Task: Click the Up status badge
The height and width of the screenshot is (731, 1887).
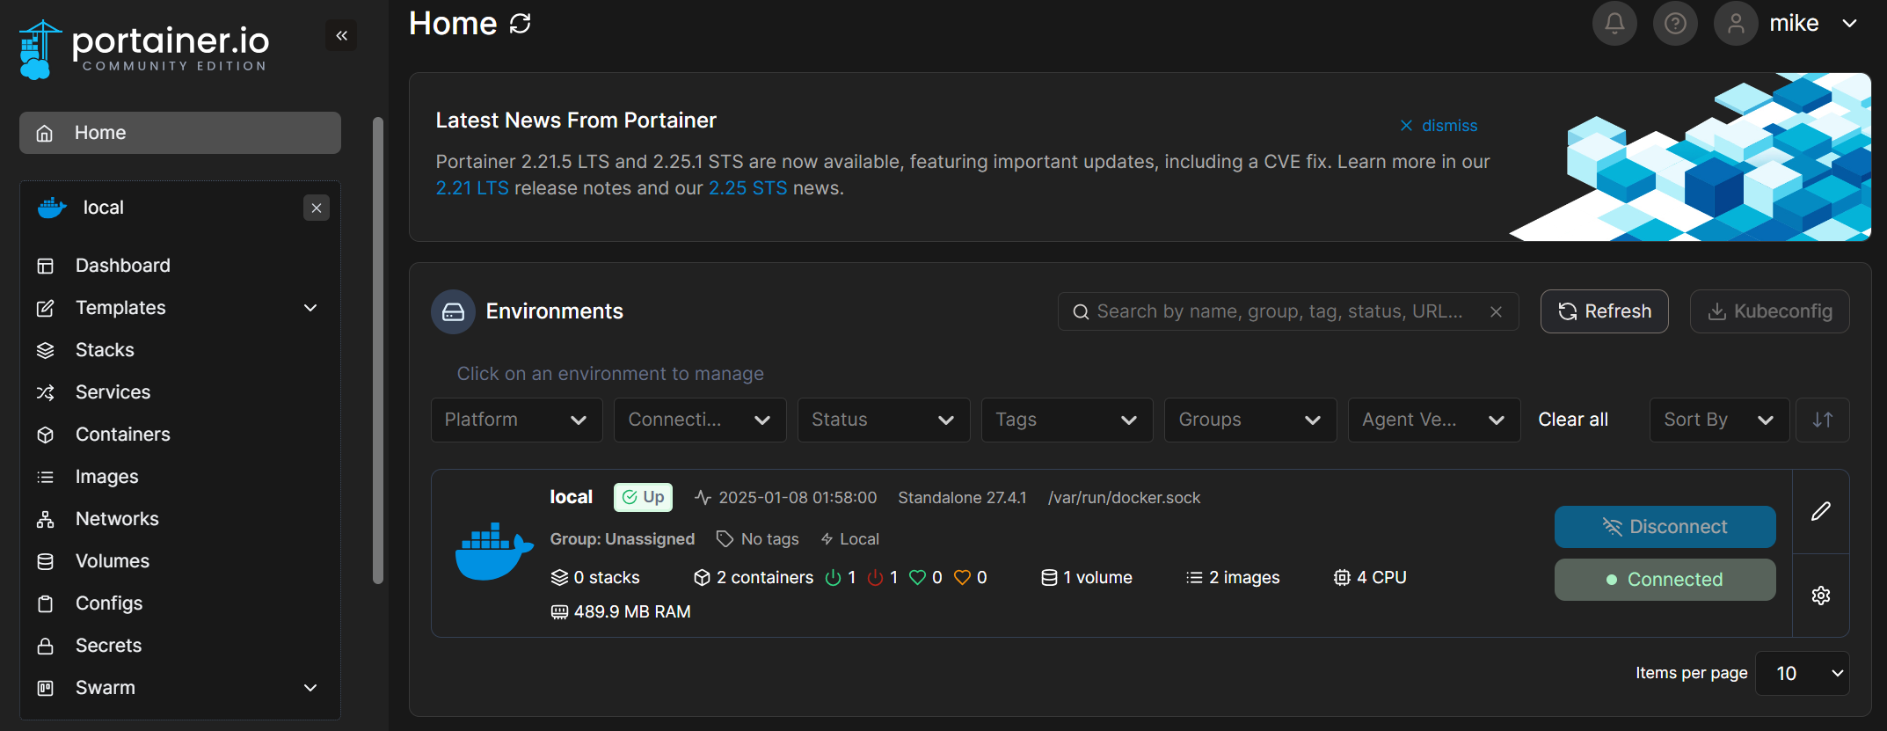Action: coord(643,497)
